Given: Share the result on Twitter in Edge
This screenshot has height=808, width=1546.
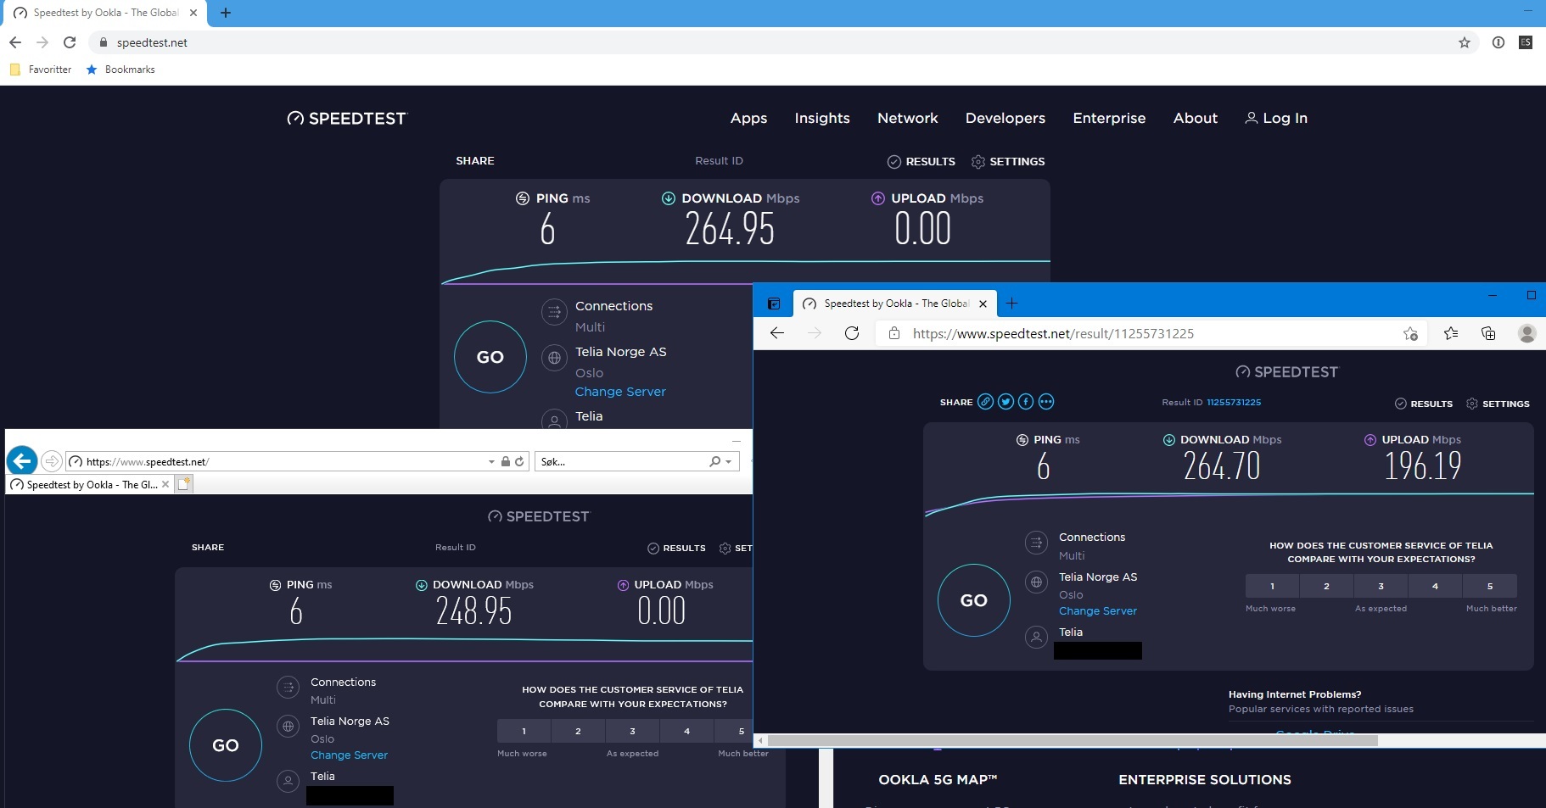Looking at the screenshot, I should [x=1005, y=402].
